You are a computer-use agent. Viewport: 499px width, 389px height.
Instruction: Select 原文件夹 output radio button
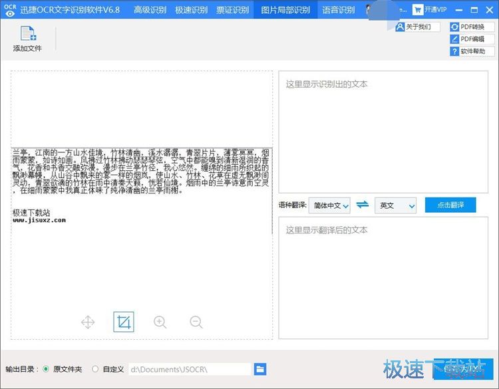[x=46, y=369]
